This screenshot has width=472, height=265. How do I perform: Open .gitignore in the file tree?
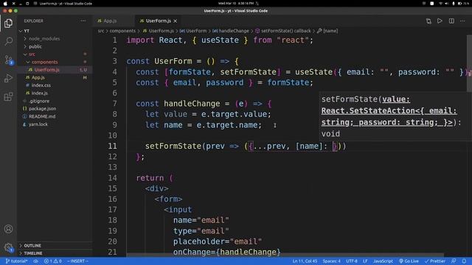(x=39, y=101)
